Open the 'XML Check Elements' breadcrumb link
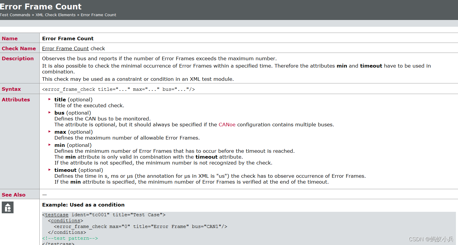Image resolution: width=458 pixels, height=245 pixels. (x=56, y=15)
